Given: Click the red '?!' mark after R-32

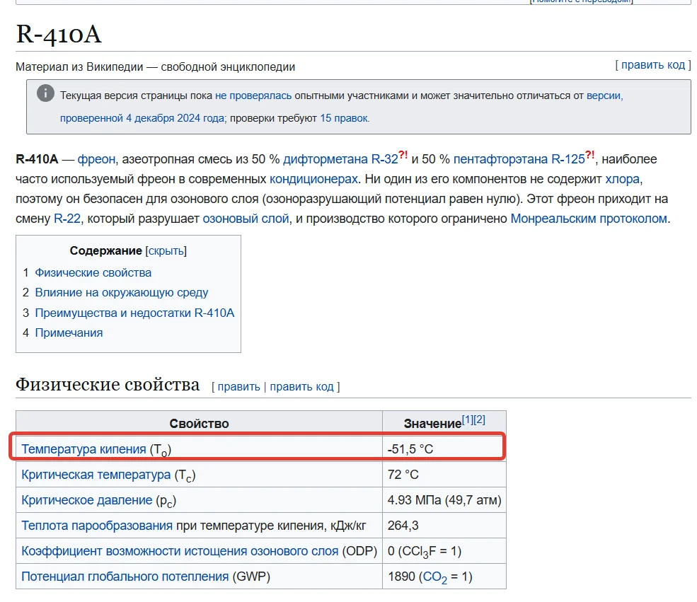Looking at the screenshot, I should pyautogui.click(x=403, y=155).
